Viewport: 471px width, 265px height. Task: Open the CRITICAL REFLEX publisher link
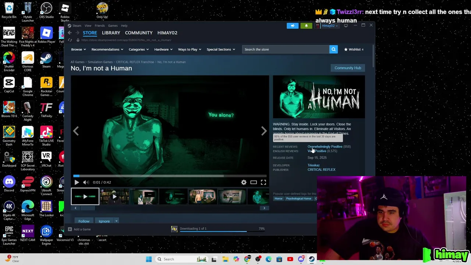click(322, 170)
